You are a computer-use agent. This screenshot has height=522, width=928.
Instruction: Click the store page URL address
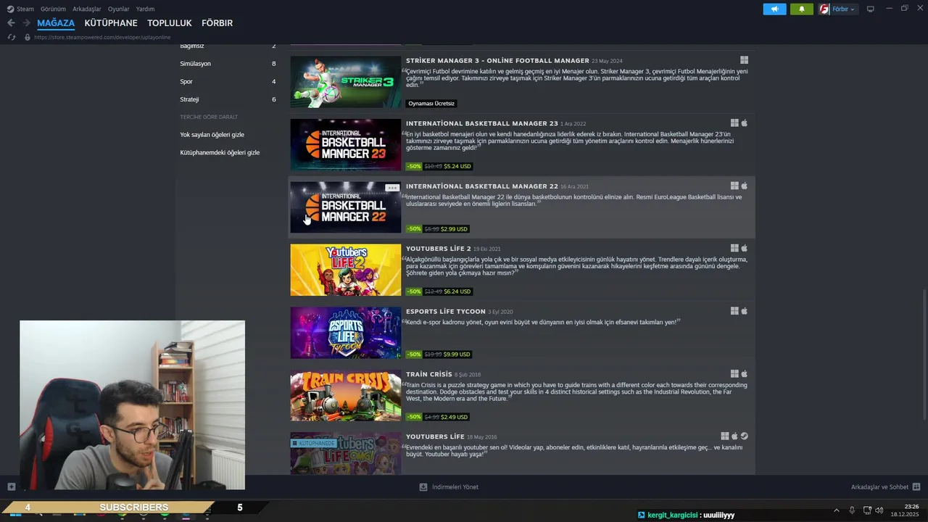(x=102, y=37)
